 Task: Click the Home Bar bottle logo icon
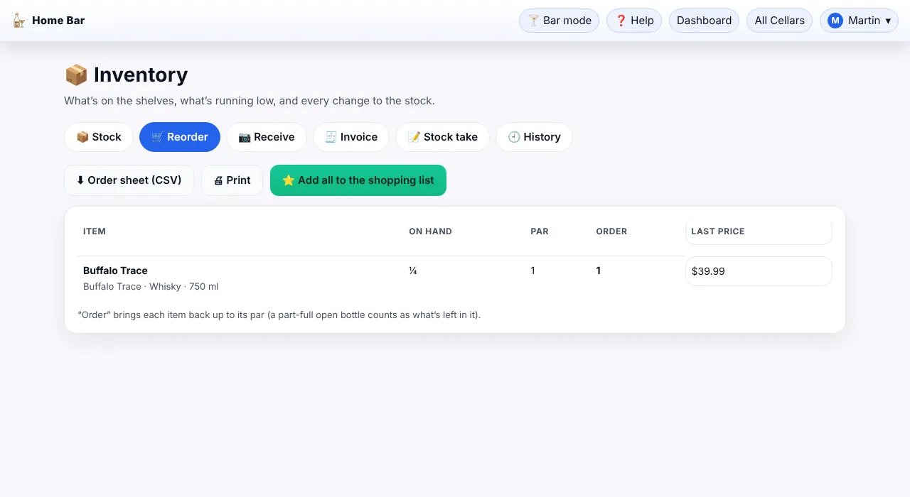click(19, 21)
